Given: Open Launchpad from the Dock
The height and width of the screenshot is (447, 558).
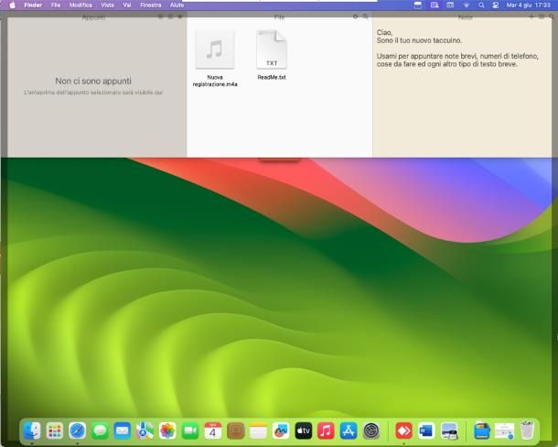Looking at the screenshot, I should click(55, 431).
